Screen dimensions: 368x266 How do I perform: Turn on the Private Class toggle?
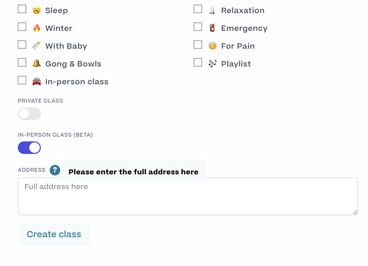pyautogui.click(x=30, y=114)
